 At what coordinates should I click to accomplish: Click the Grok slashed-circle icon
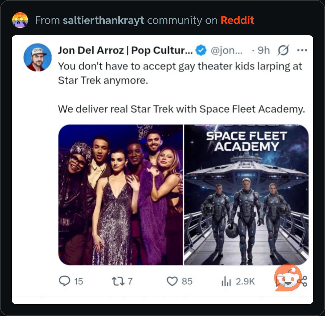(x=283, y=50)
